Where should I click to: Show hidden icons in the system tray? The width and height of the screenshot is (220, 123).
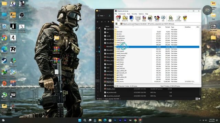click(200, 120)
